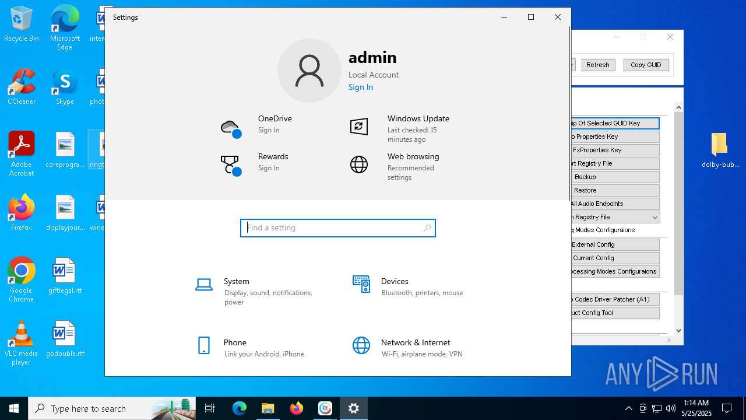Open the notification center
This screenshot has height=420, width=746.
click(x=727, y=408)
